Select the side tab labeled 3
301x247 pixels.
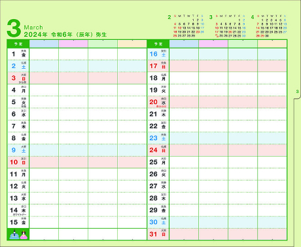point(297,92)
